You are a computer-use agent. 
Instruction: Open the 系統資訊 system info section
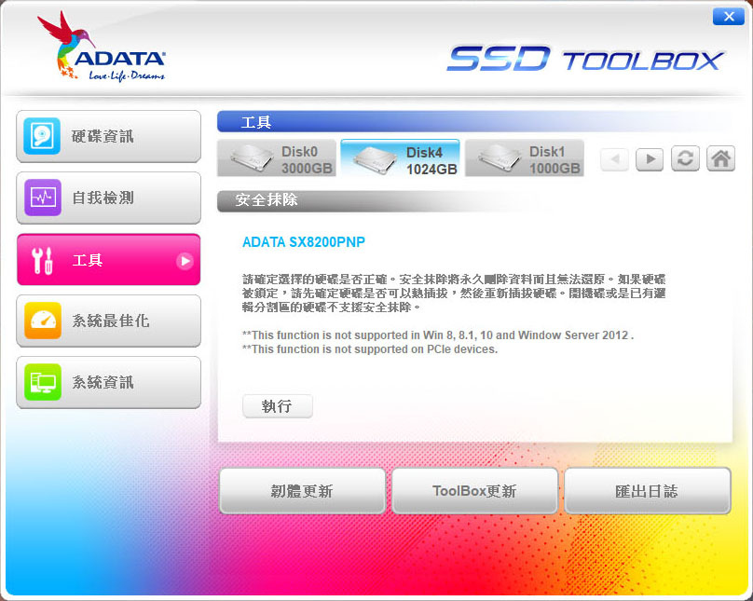pyautogui.click(x=108, y=382)
